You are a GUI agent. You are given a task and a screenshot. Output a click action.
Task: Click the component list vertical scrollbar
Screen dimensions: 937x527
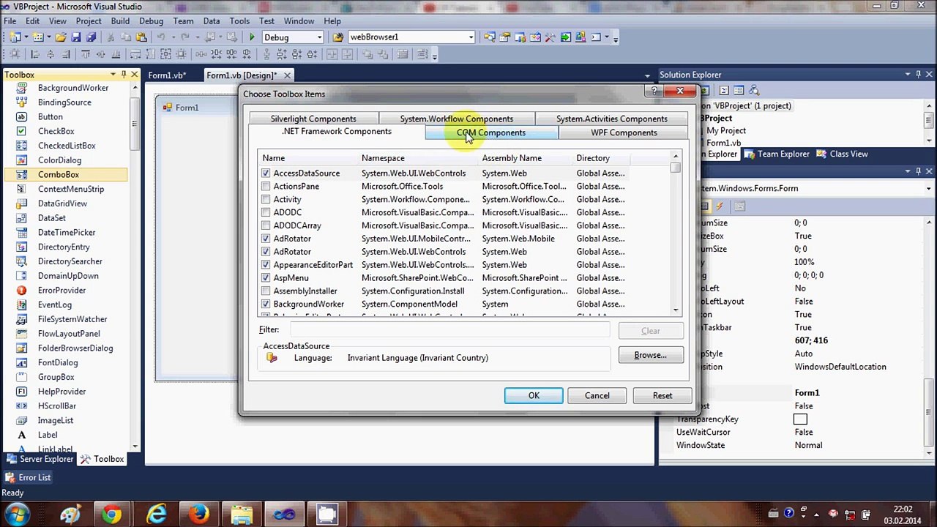tap(676, 233)
